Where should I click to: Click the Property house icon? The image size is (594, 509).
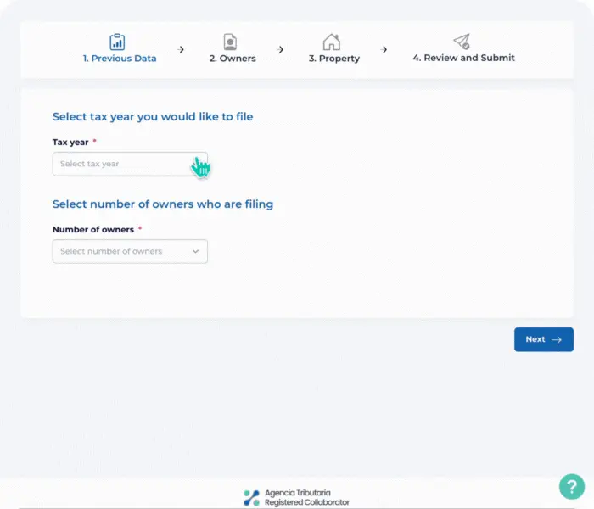(332, 42)
